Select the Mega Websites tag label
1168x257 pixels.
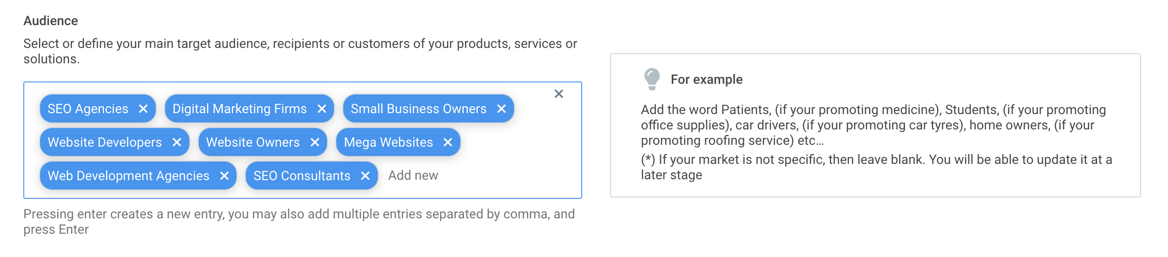click(x=389, y=142)
